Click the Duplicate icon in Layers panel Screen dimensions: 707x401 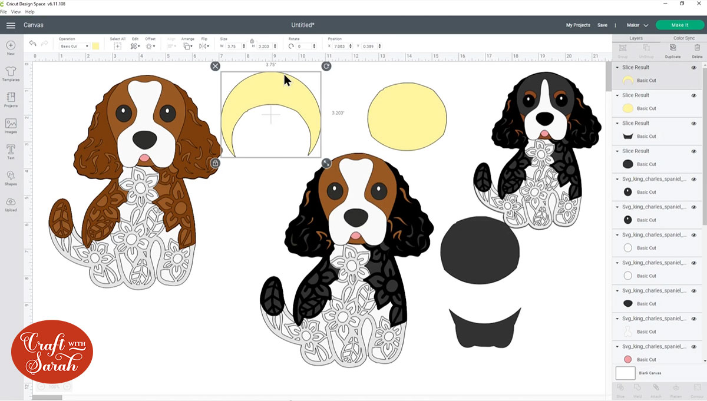click(672, 51)
